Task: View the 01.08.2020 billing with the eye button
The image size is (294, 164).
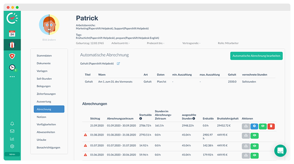Action: coord(254,135)
